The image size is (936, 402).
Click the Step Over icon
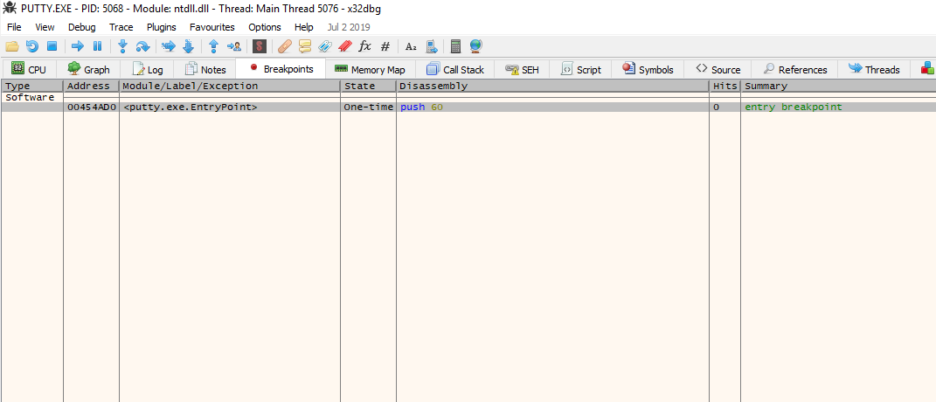pyautogui.click(x=142, y=46)
